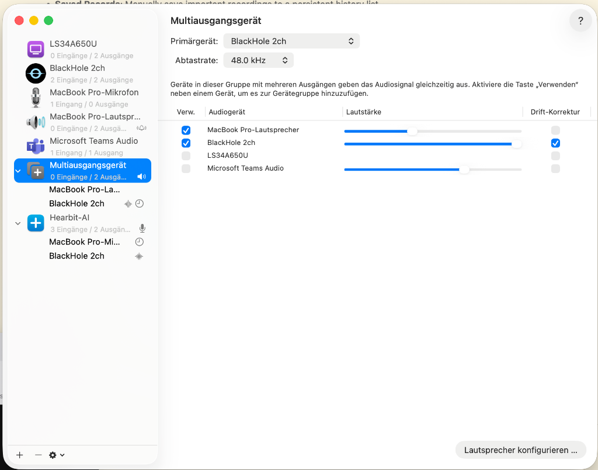Image resolution: width=598 pixels, height=470 pixels.
Task: Click Lautsprecher konfigurieren button
Action: tap(520, 450)
